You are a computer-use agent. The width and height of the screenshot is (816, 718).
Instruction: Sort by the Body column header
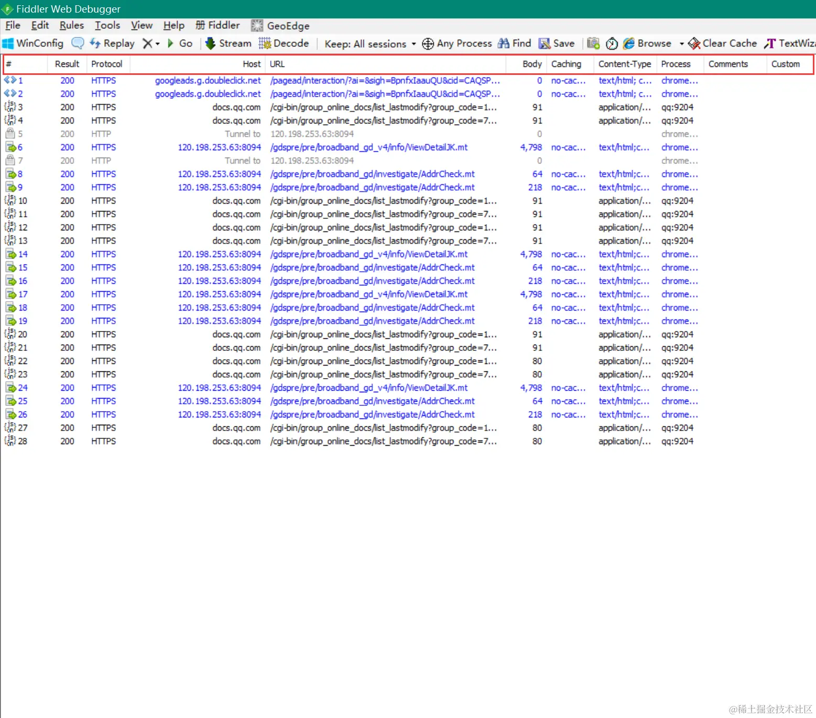pos(527,64)
